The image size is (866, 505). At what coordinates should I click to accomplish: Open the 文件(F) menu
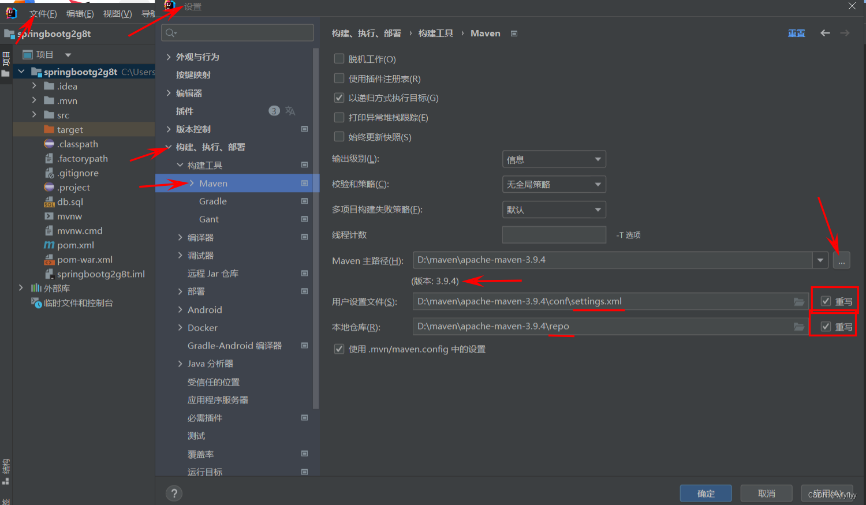[43, 13]
